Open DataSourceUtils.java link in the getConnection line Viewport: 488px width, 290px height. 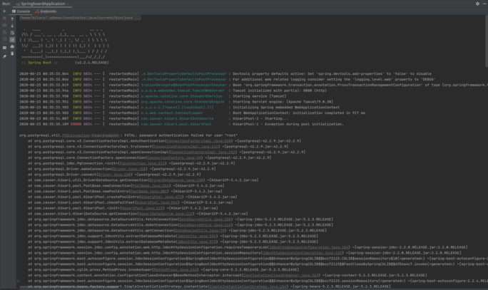[x=200, y=231]
